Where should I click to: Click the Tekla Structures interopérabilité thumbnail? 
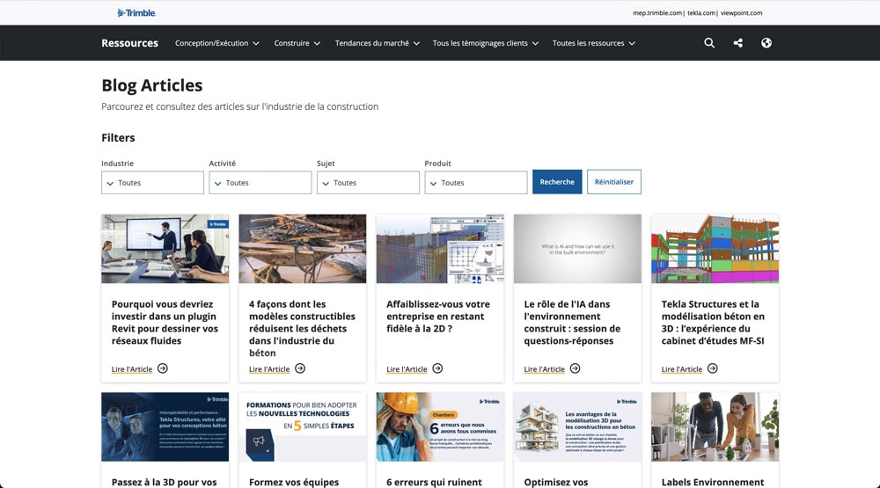(x=165, y=426)
